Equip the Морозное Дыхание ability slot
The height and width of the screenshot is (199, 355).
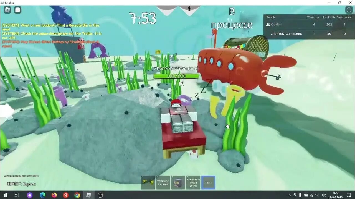pyautogui.click(x=163, y=182)
